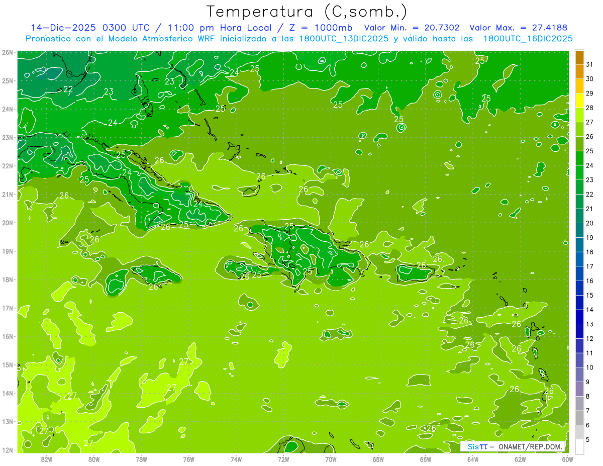Click the 12N latitude axis label
Viewport: 603px width, 466px height.
coord(7,450)
